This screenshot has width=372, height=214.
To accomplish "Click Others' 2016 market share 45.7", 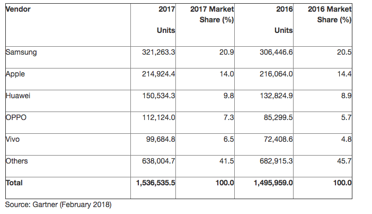I will pyautogui.click(x=344, y=161).
